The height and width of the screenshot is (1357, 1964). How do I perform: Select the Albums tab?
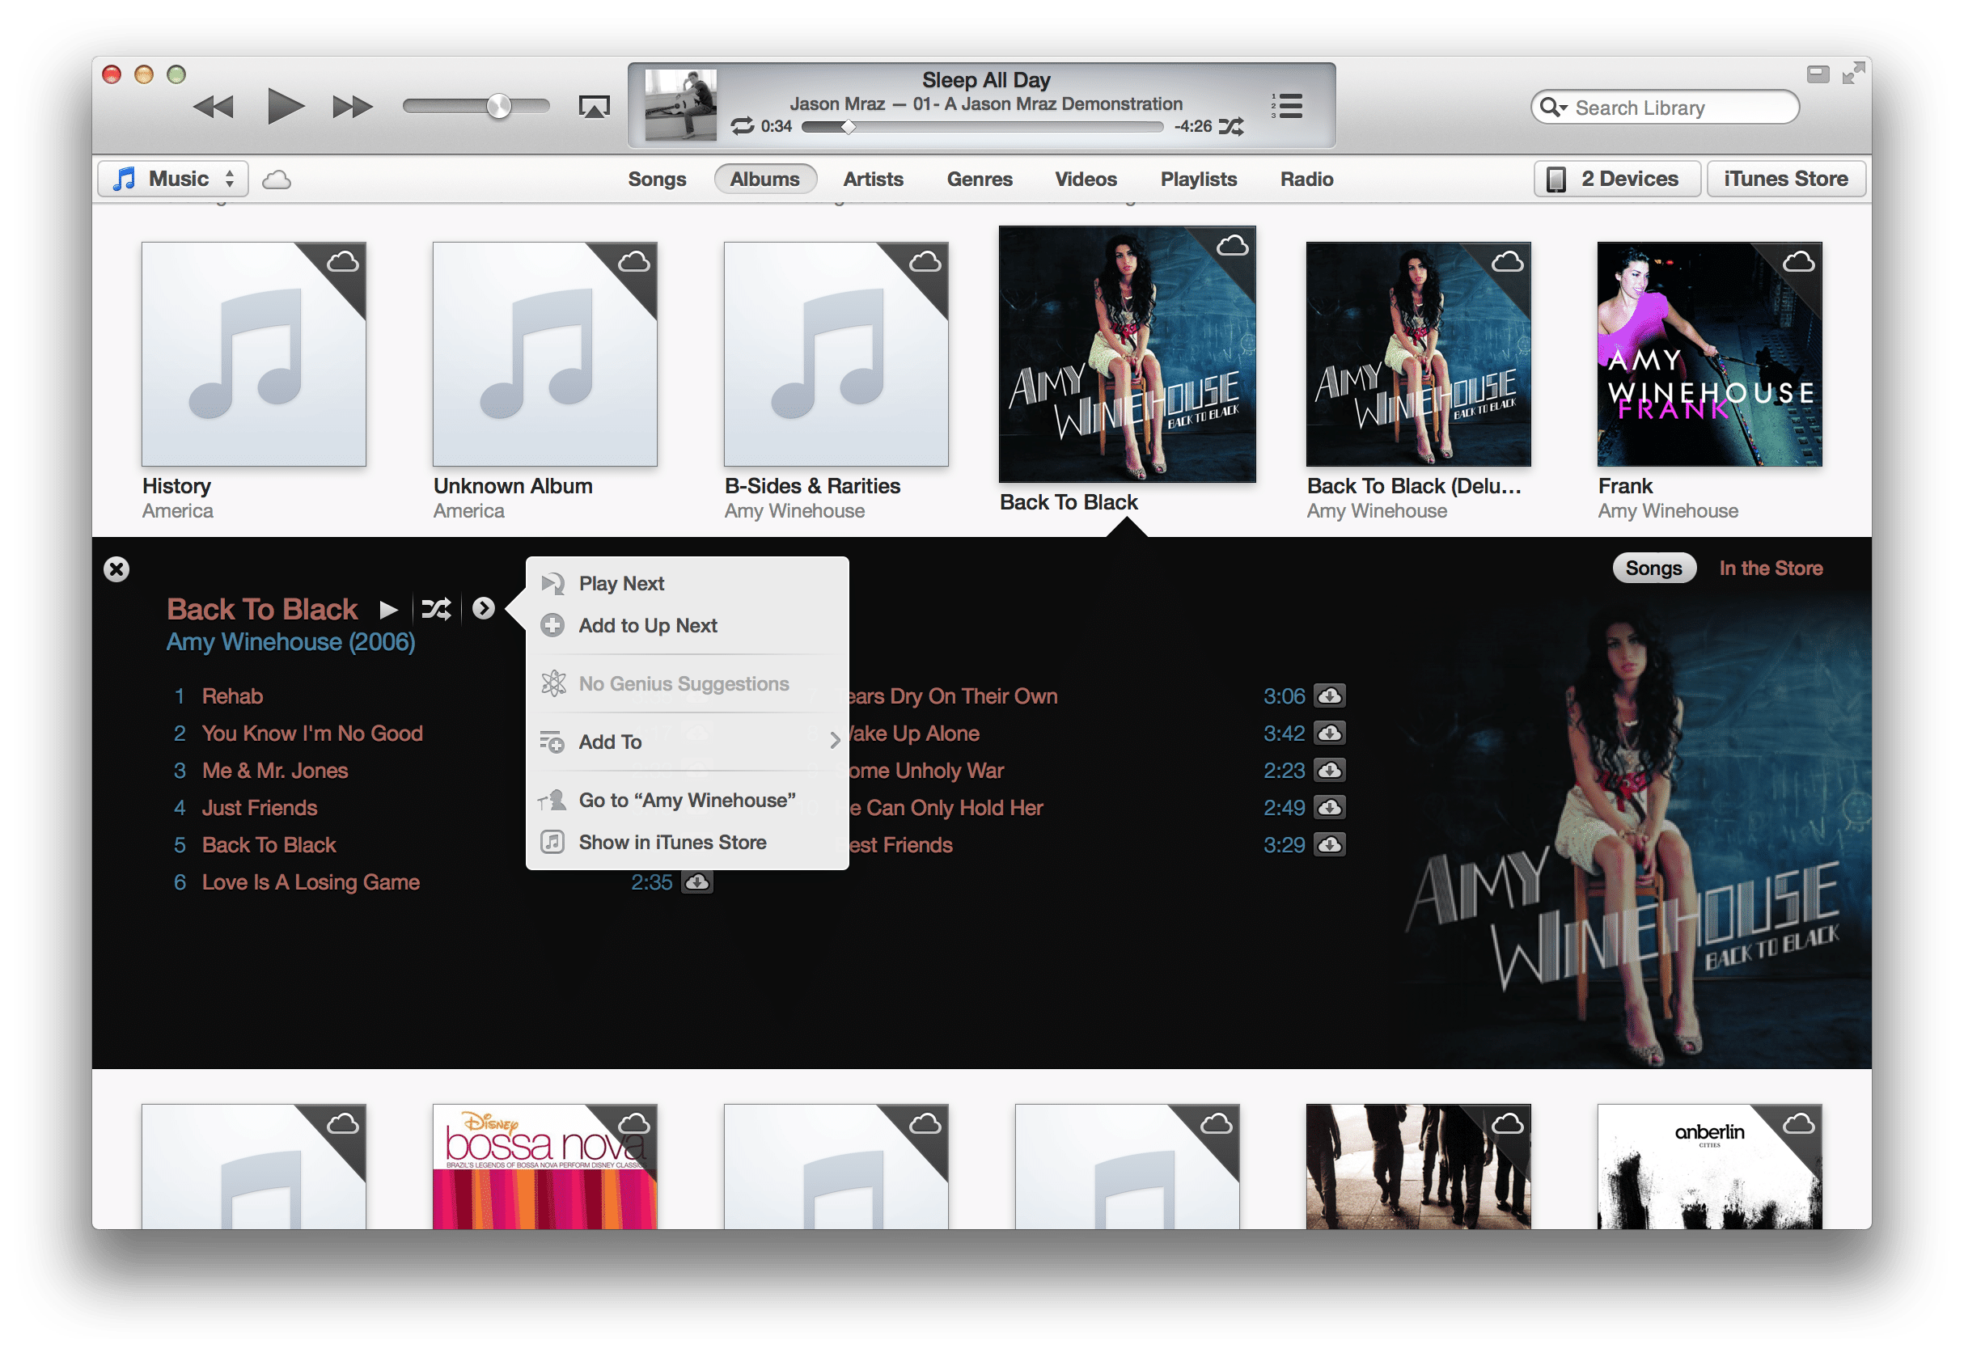pos(765,180)
